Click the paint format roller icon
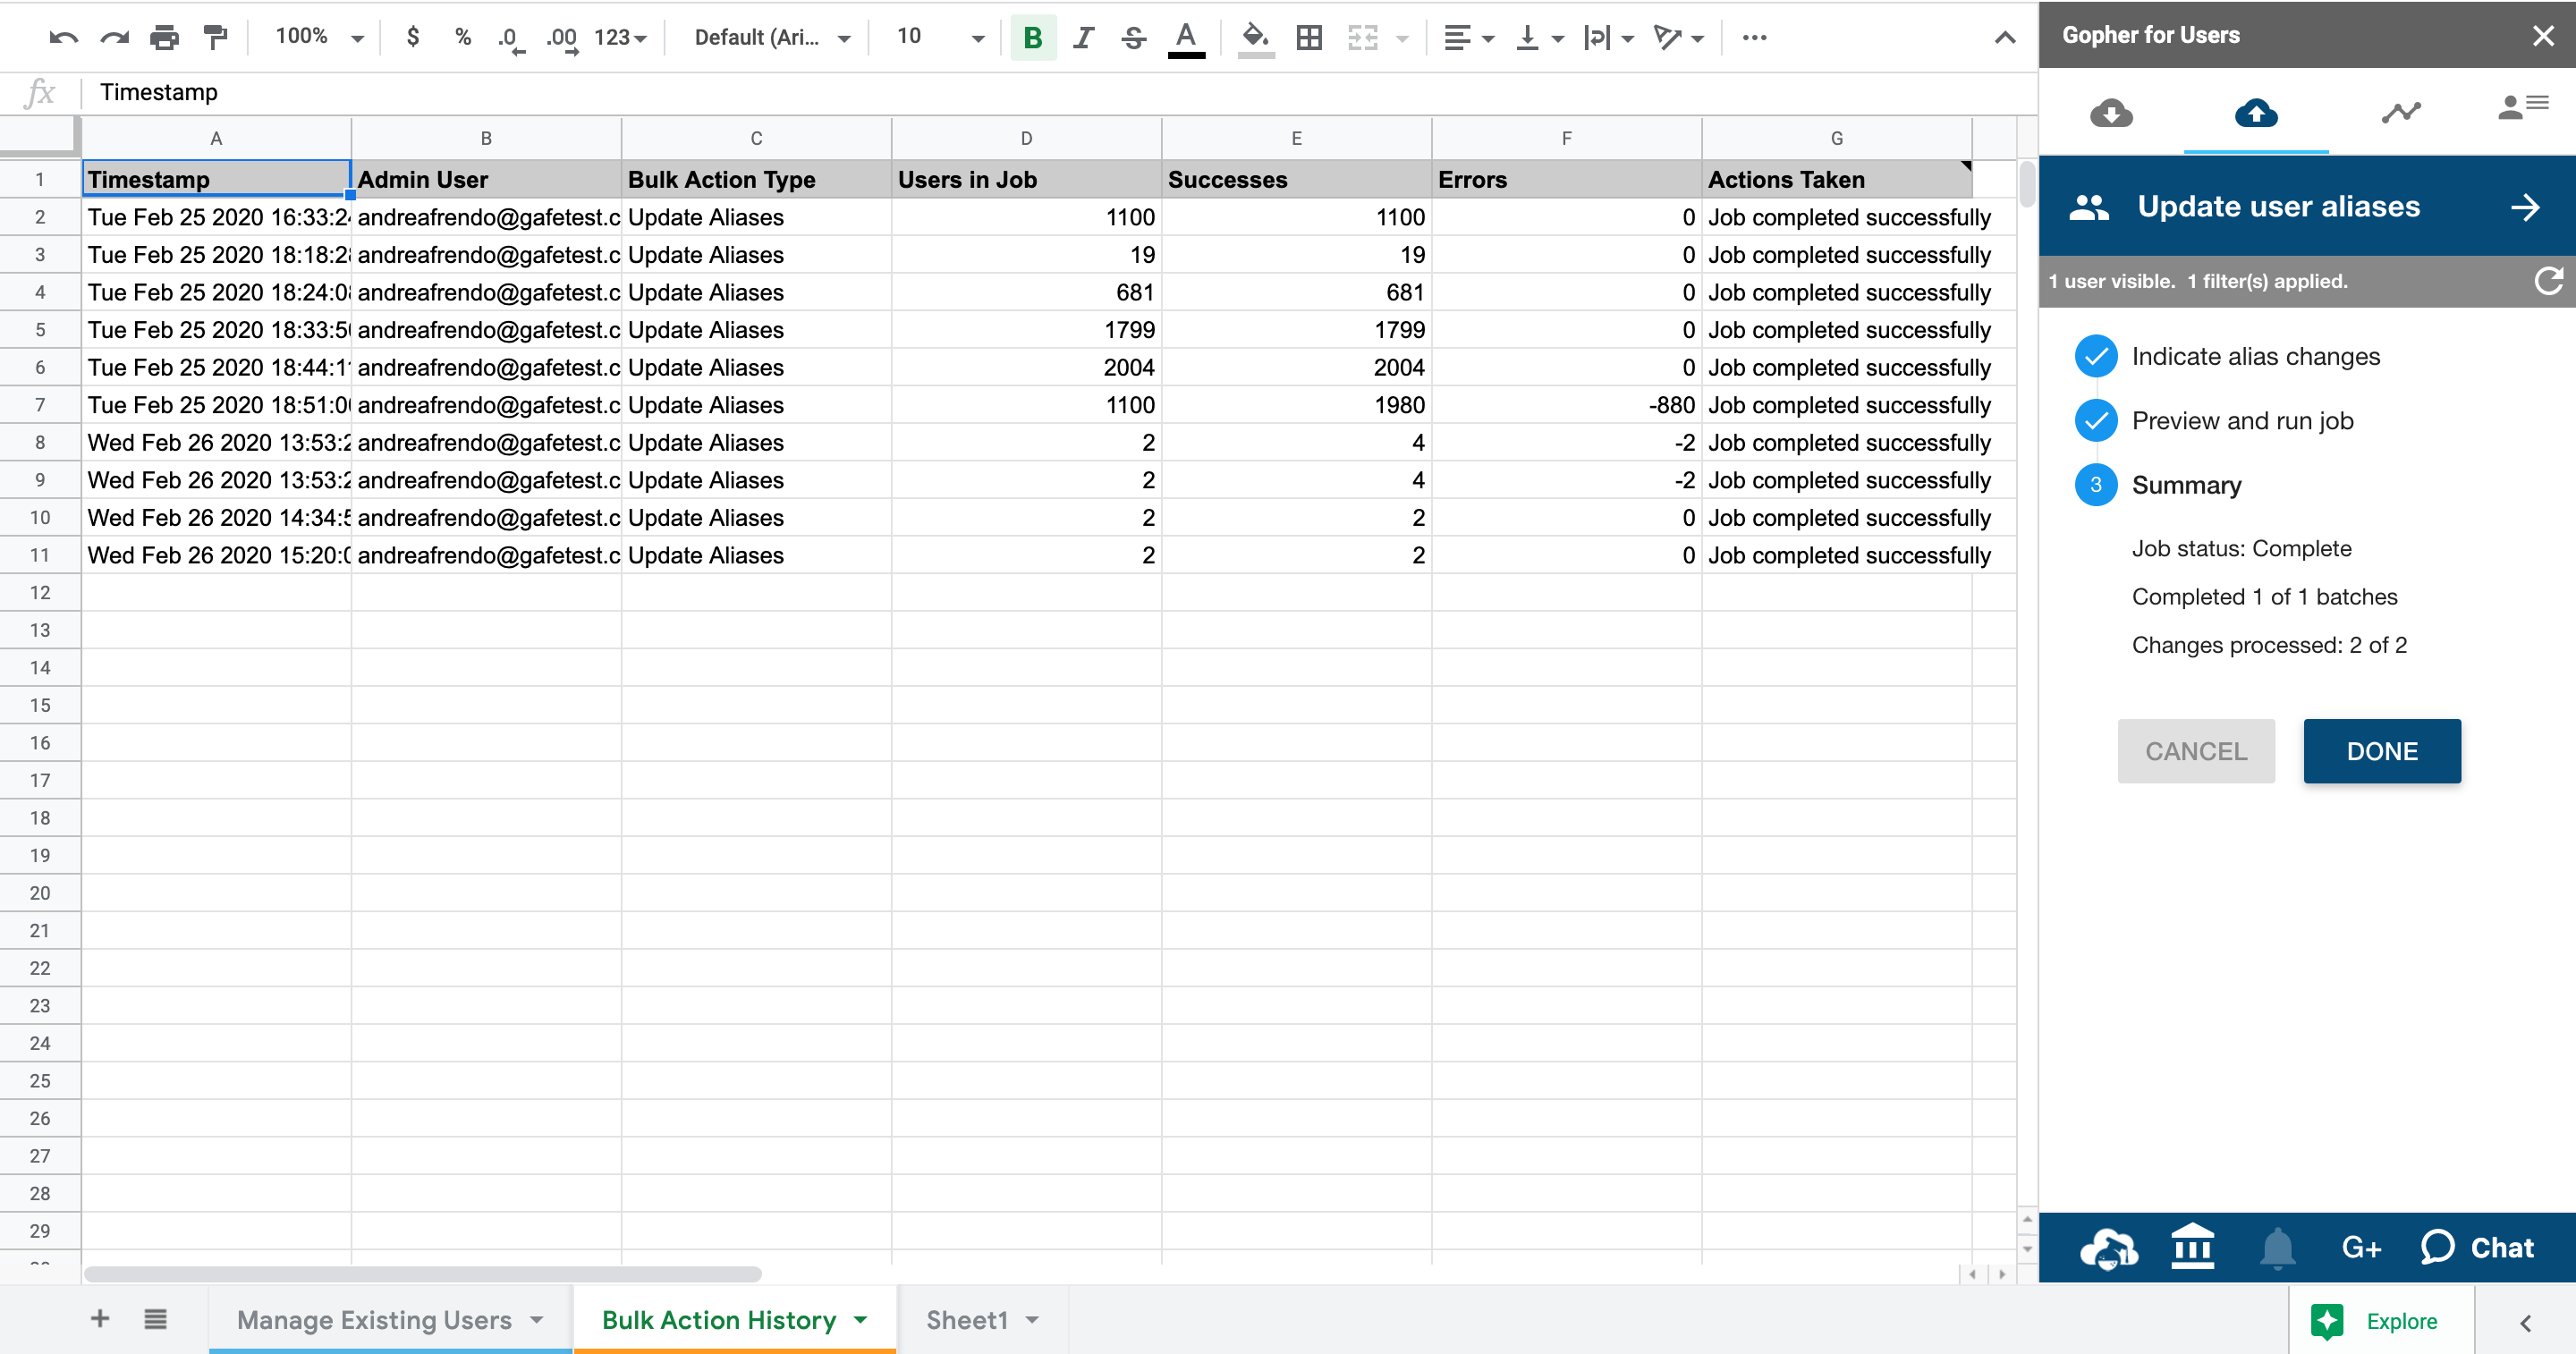 pyautogui.click(x=215, y=38)
